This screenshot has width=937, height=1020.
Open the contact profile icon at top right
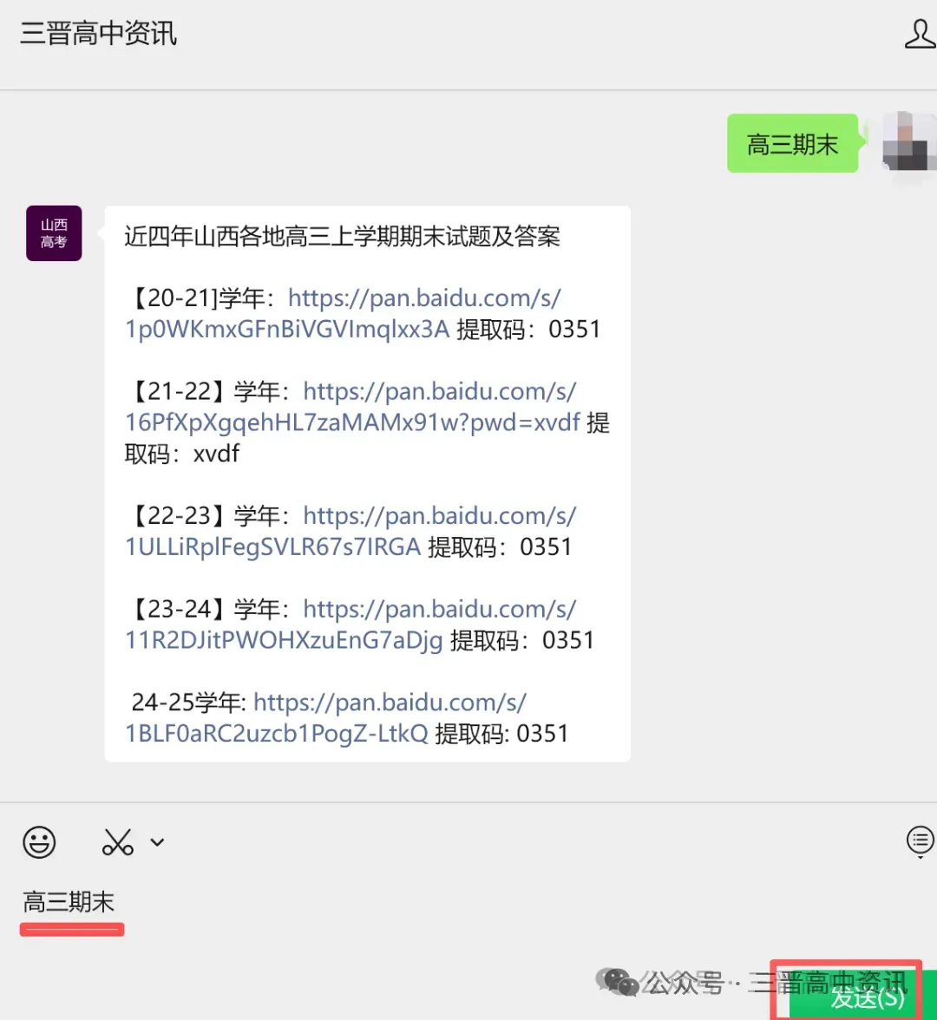pos(920,34)
